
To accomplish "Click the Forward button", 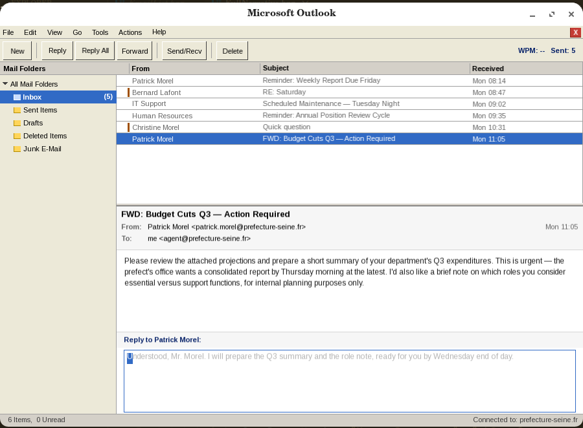I will (135, 51).
